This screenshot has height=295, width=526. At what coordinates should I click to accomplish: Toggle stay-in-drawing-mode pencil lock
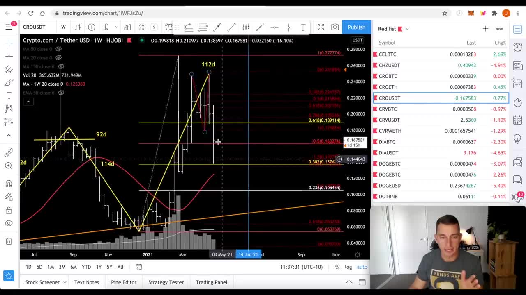(9, 197)
